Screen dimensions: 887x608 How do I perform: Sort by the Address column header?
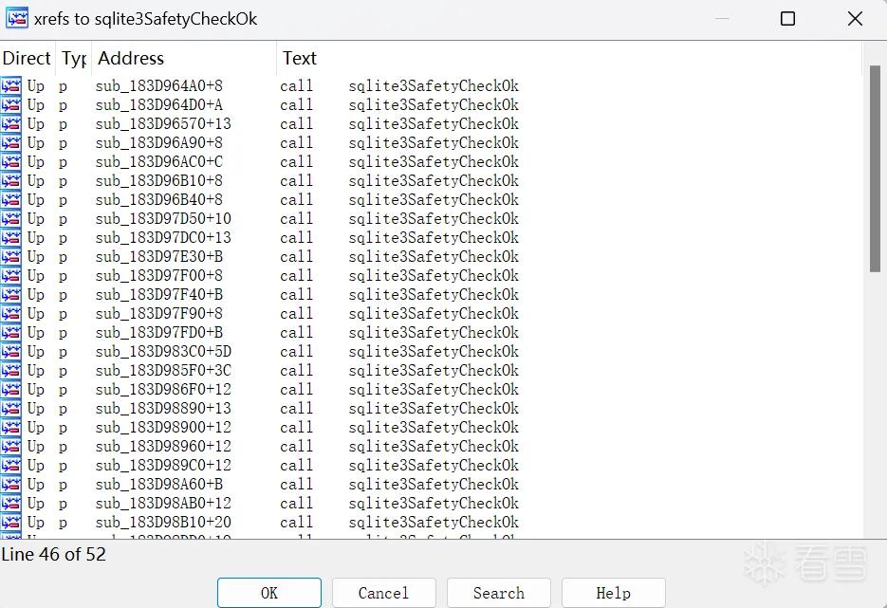[184, 58]
